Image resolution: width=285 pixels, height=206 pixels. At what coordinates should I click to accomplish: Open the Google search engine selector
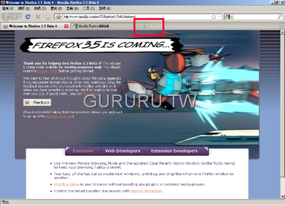click(x=229, y=17)
